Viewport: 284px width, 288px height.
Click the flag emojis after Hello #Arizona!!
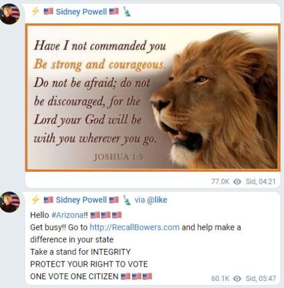(x=106, y=215)
